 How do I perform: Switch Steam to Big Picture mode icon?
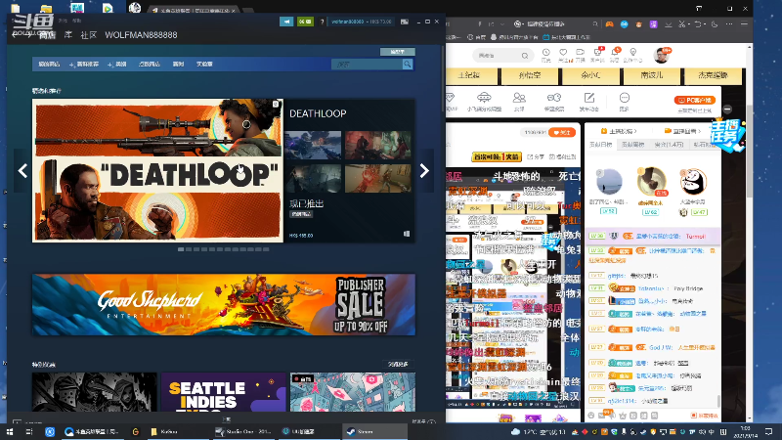point(405,22)
